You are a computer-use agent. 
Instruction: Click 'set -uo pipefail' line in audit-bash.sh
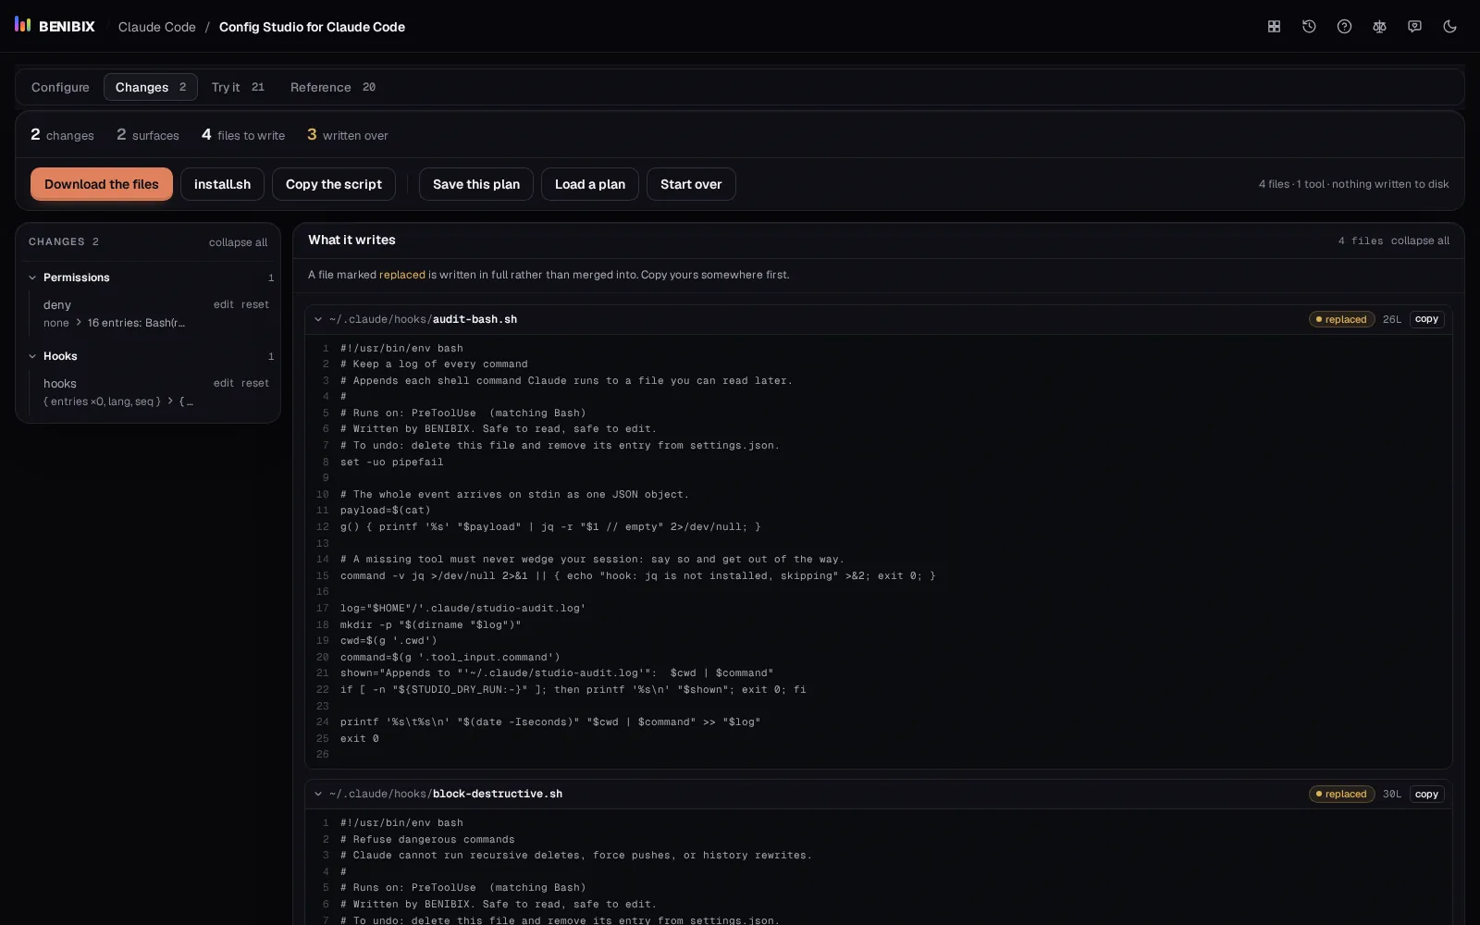[x=391, y=462]
